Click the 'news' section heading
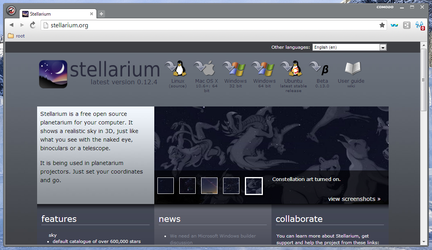Screen dimensions: 432x250 click(170, 219)
